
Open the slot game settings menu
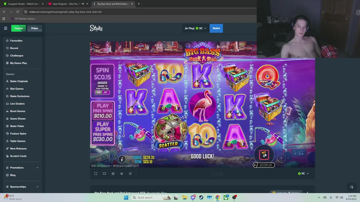115,156
